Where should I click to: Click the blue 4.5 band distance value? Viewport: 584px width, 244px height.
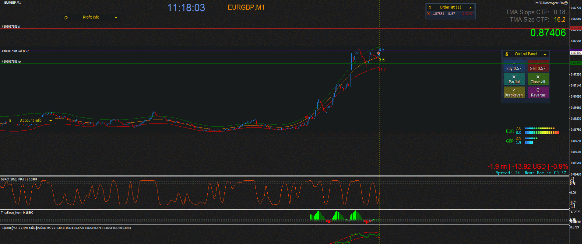(382, 50)
